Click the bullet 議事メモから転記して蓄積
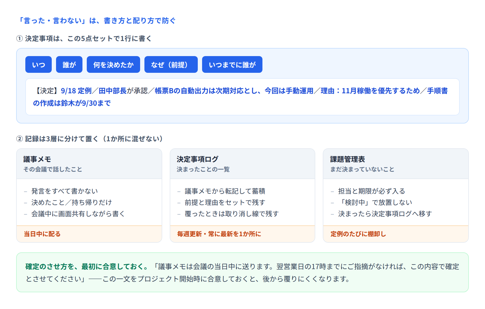Viewport: 485px width, 309px height. pos(225,191)
